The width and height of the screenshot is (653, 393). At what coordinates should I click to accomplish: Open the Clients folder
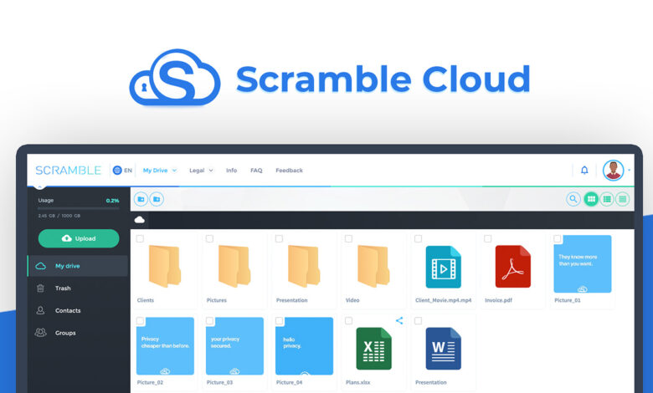164,266
